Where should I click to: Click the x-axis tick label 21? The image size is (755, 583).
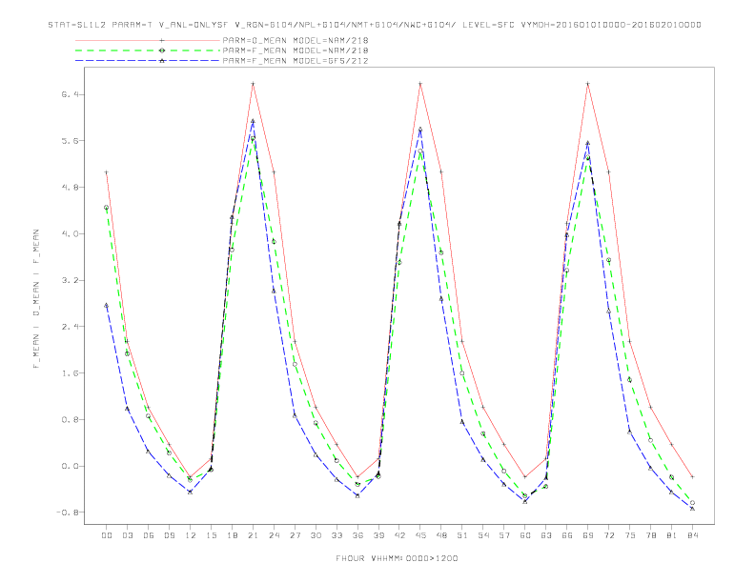pos(253,535)
